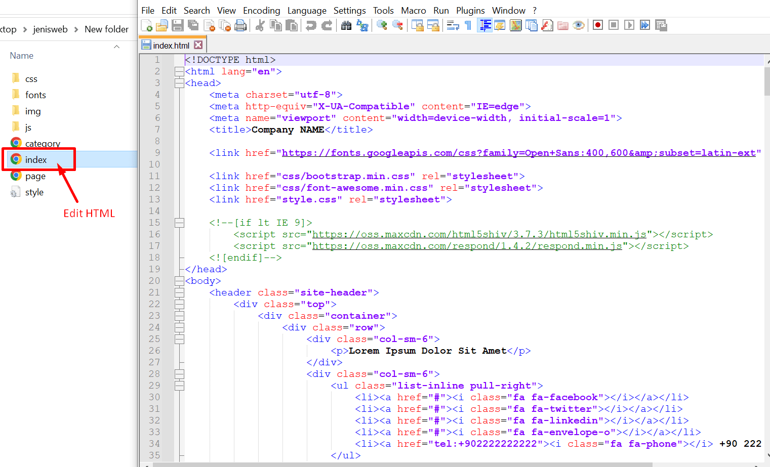The image size is (770, 467).
Task: Close the index.html tab
Action: pos(198,45)
